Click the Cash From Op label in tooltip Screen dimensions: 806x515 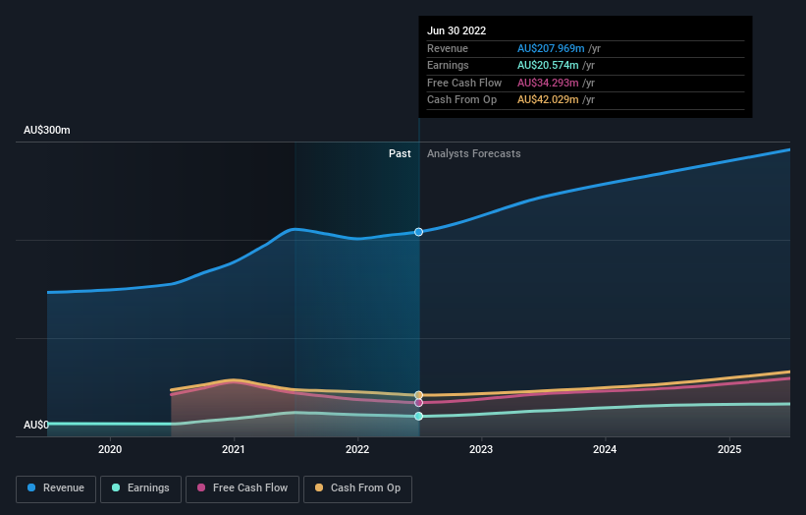461,100
